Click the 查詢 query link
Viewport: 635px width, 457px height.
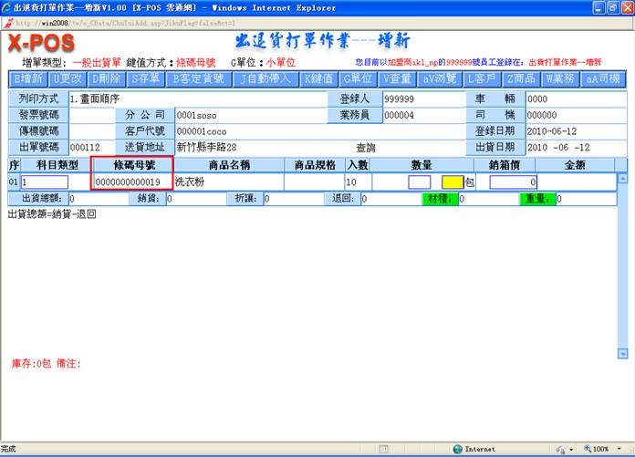(x=365, y=147)
